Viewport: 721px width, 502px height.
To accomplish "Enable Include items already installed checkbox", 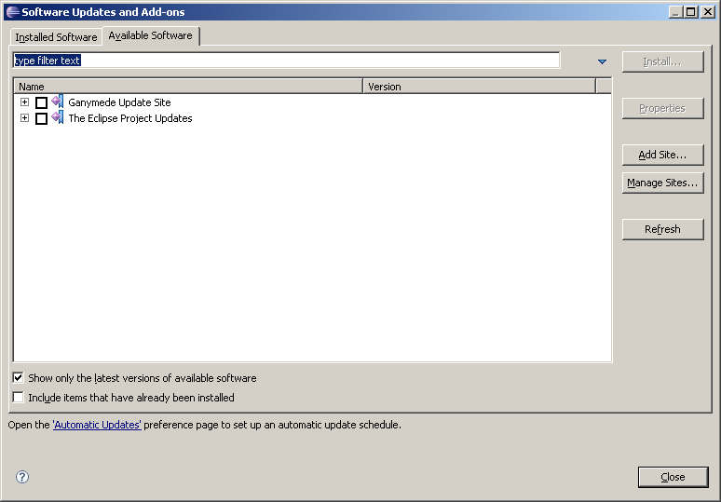I will coord(18,397).
